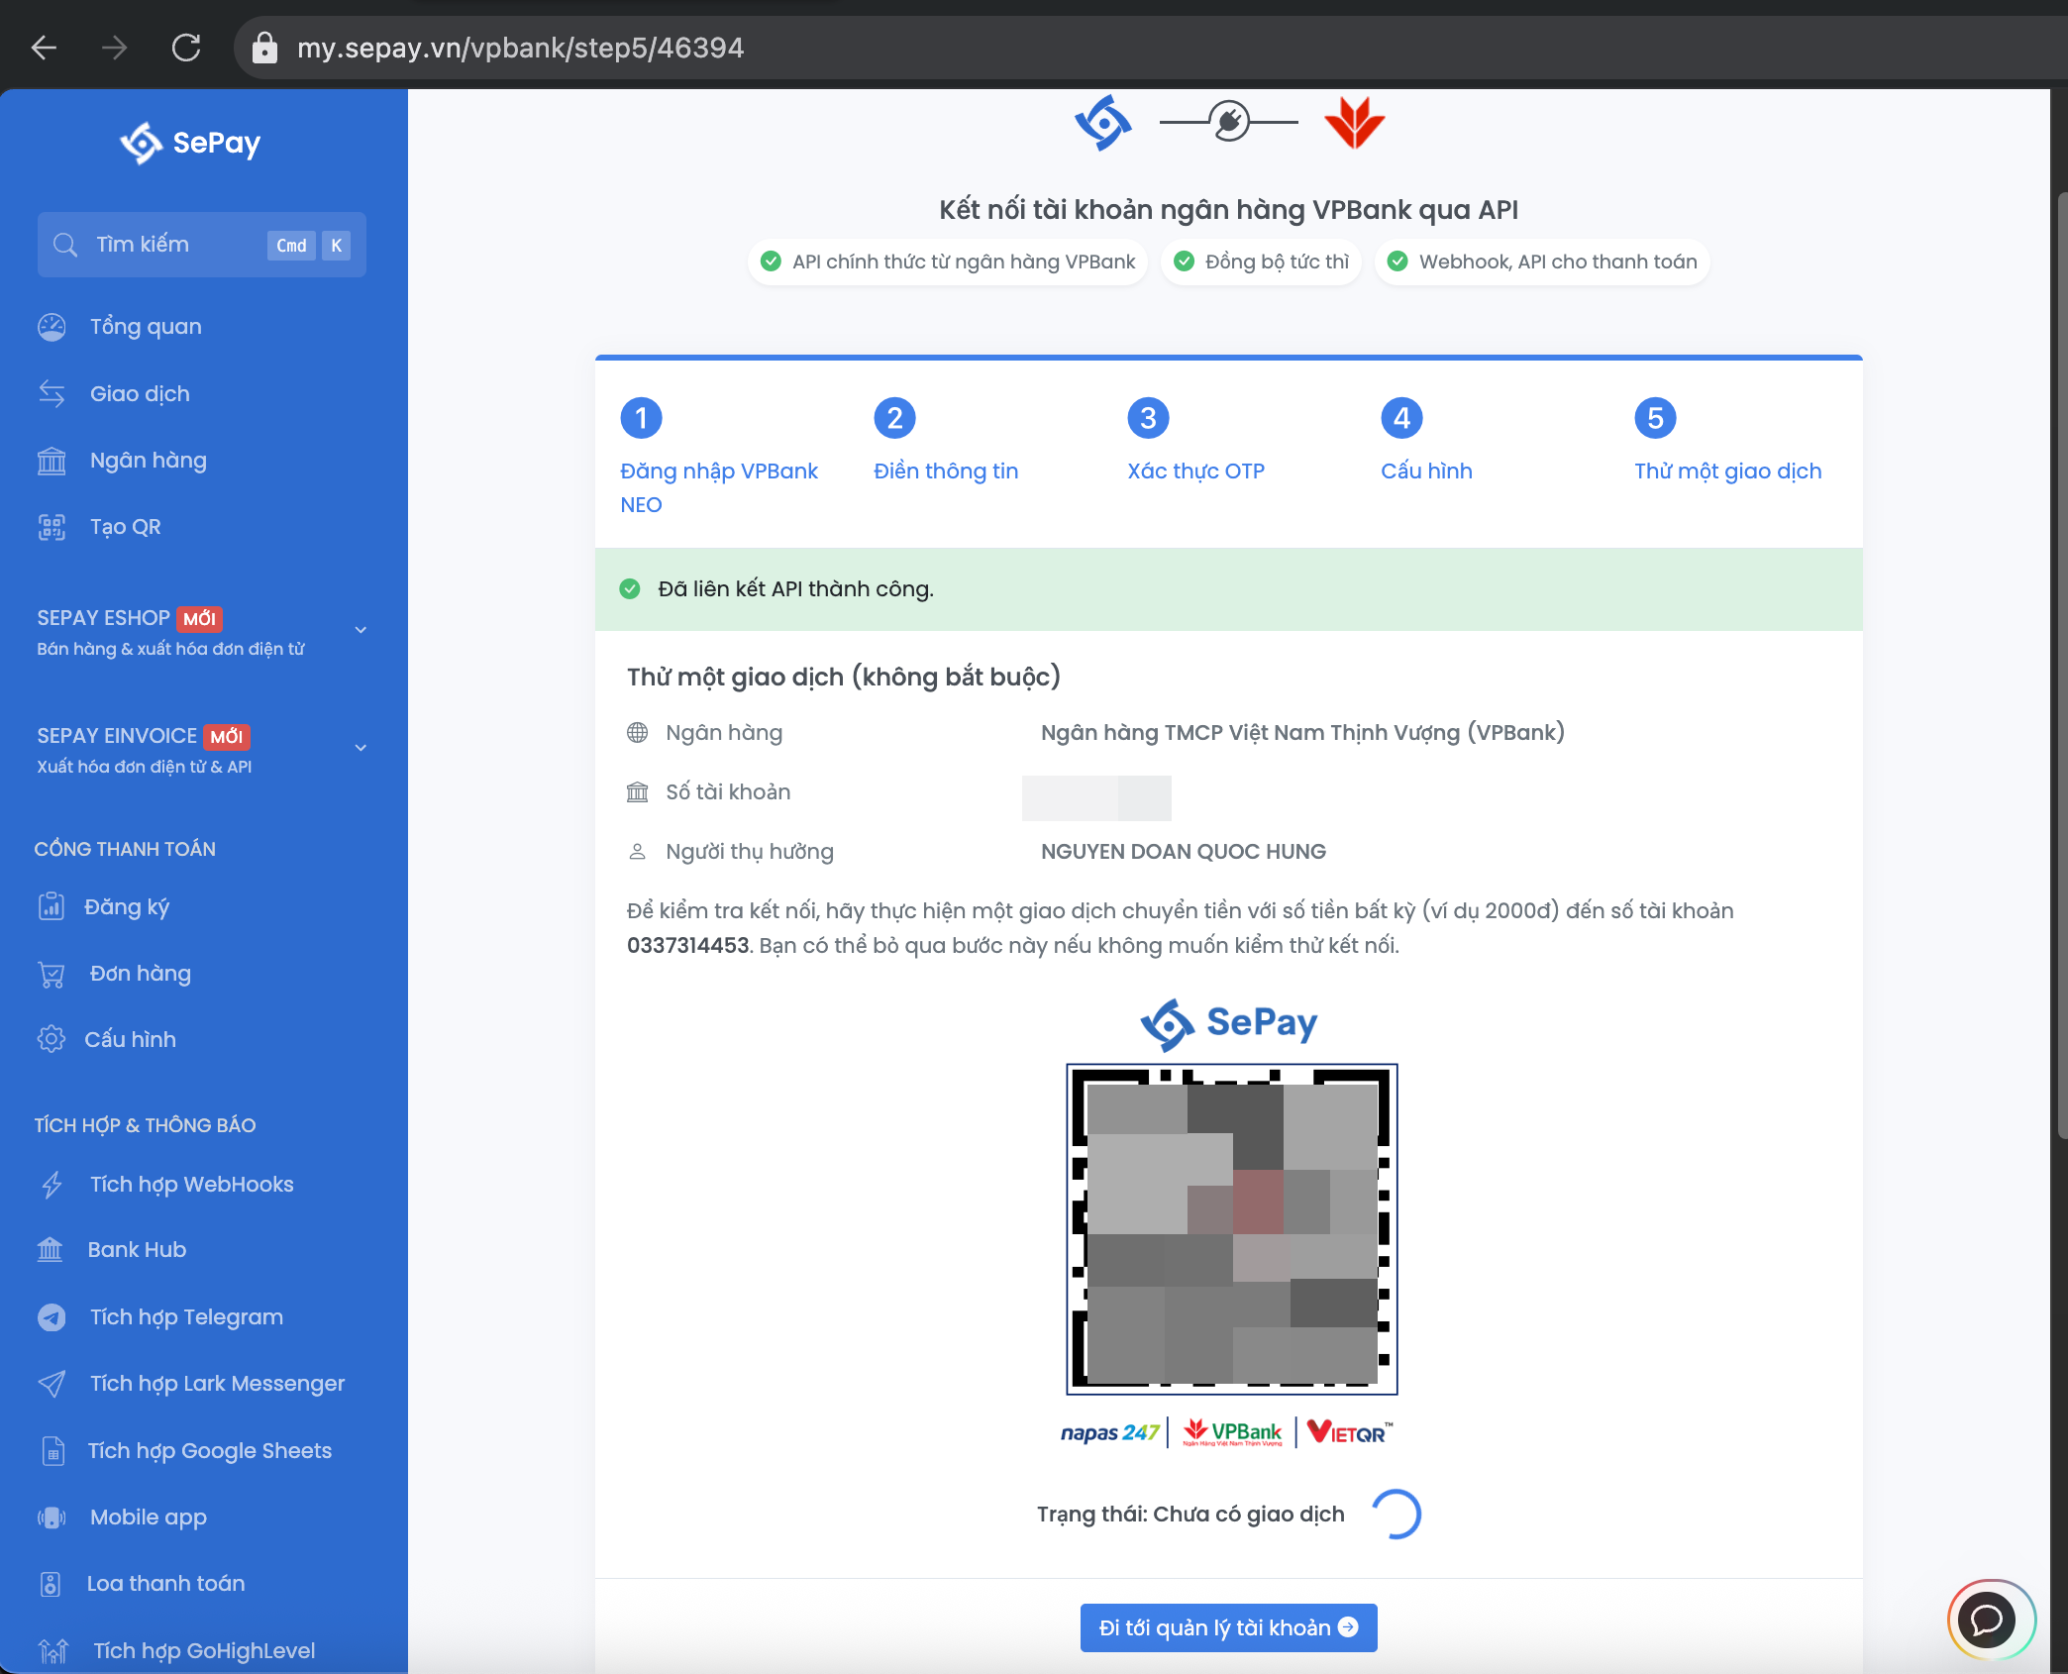Reload the browser page
2068x1674 pixels.
pyautogui.click(x=186, y=48)
